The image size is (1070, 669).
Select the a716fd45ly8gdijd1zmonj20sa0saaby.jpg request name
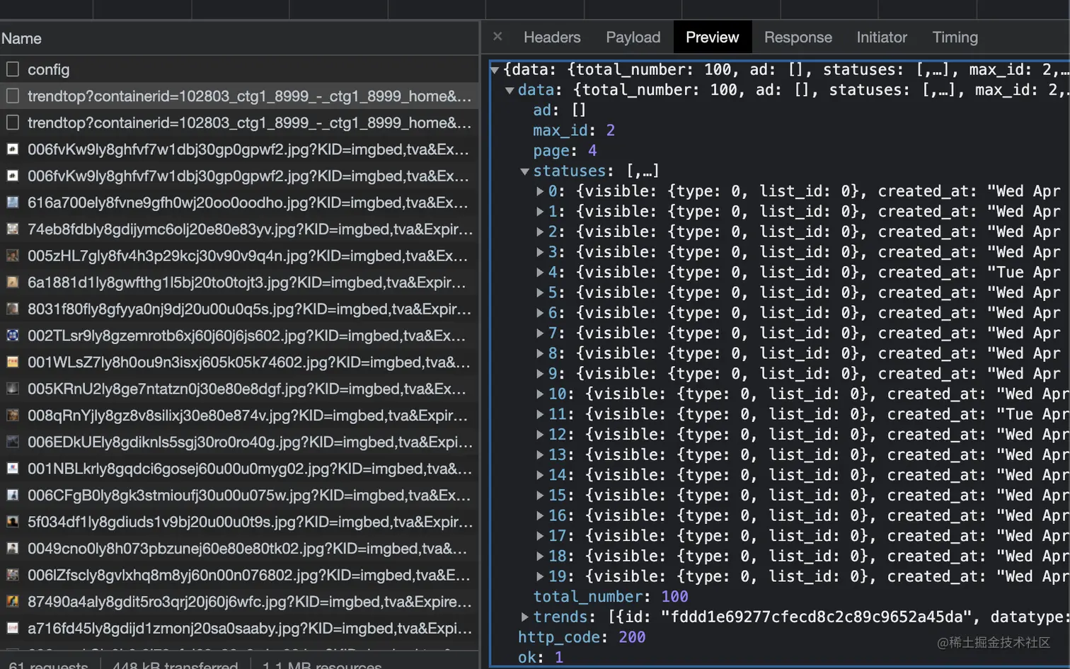249,629
